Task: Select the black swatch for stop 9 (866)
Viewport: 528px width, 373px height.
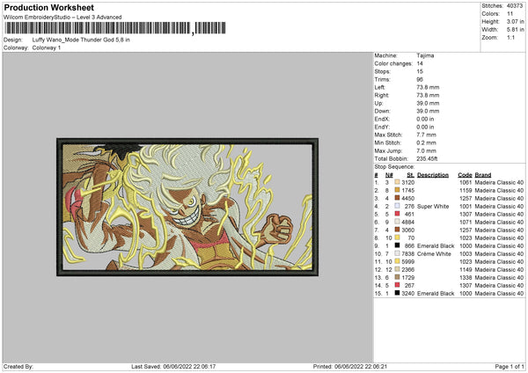Action: 398,245
